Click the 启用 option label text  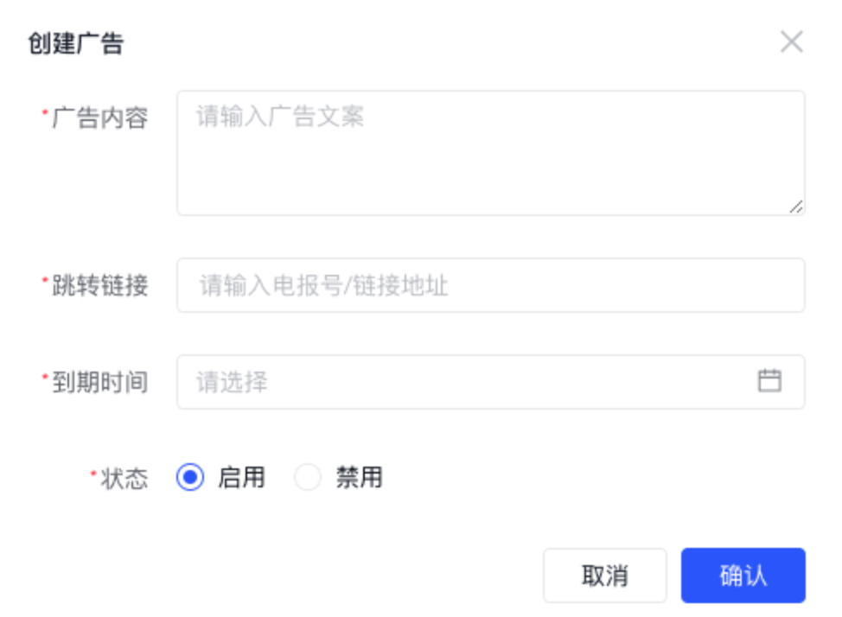click(x=241, y=477)
